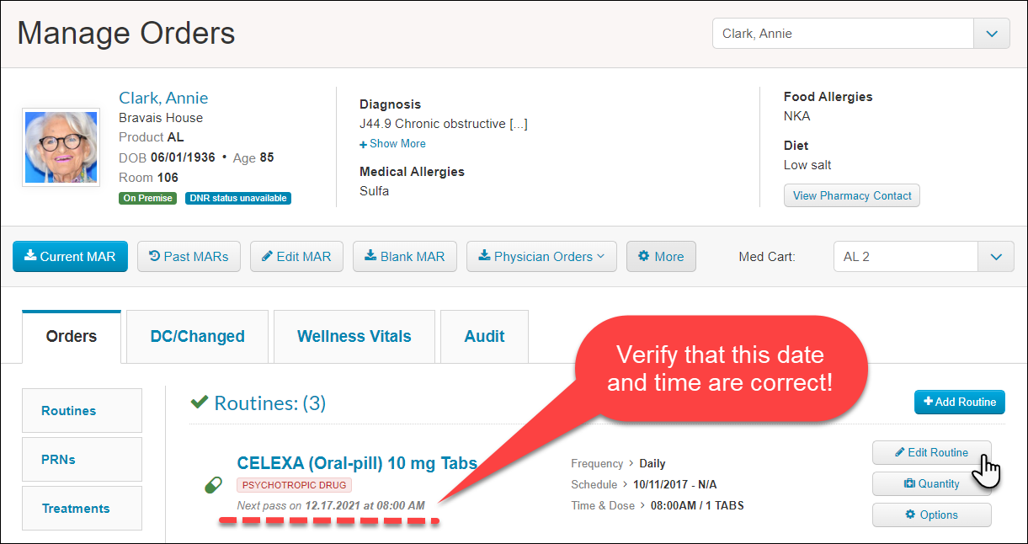The image size is (1028, 544).
Task: Click the download icon on Blank MAR
Action: pos(370,256)
